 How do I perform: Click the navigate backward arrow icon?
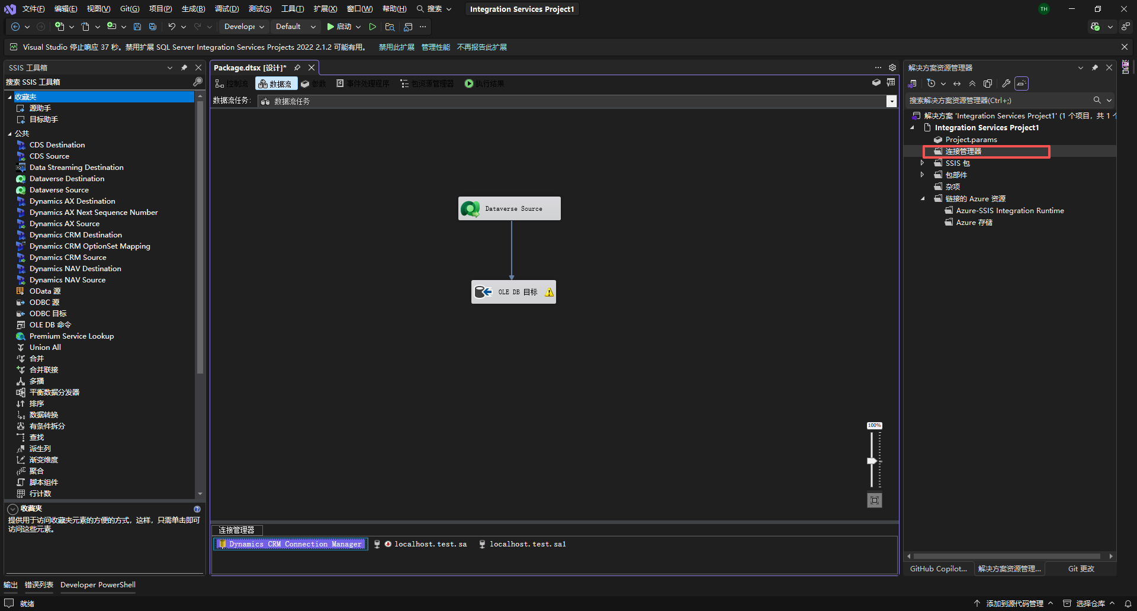15,27
